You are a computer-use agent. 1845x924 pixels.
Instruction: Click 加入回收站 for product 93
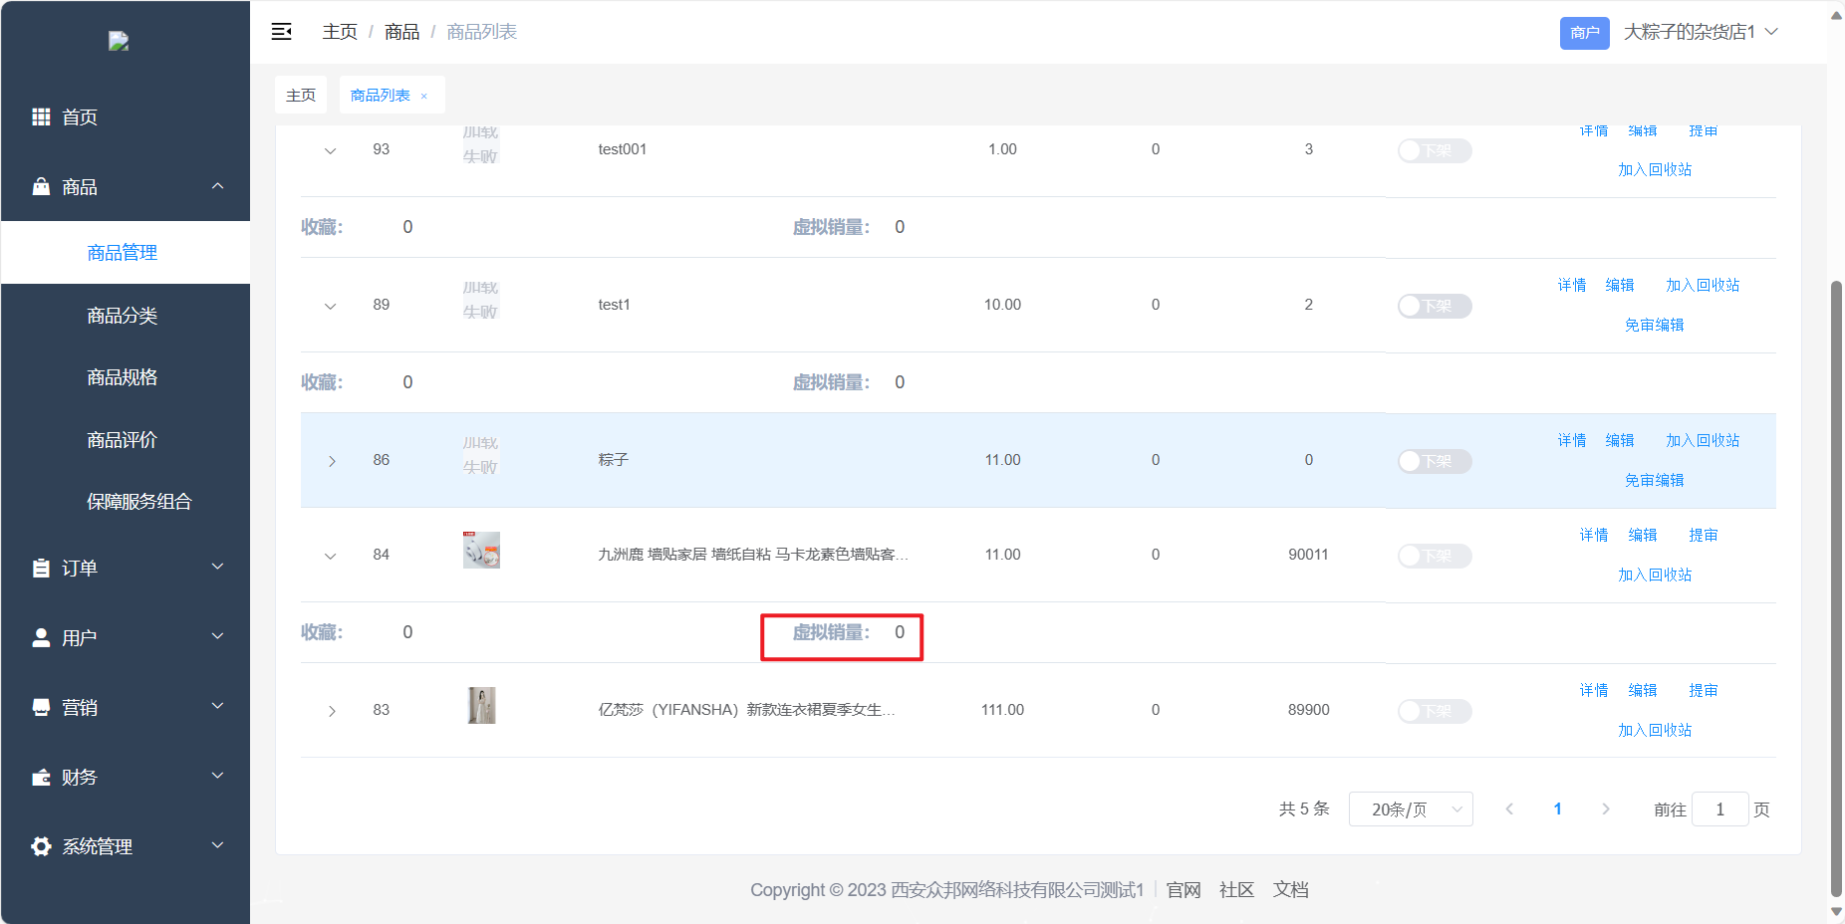(1655, 169)
